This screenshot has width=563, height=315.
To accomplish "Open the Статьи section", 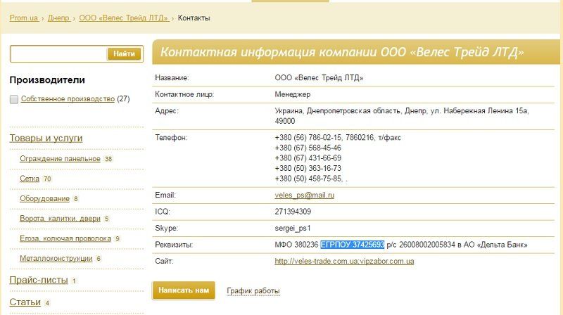I will click(x=25, y=302).
